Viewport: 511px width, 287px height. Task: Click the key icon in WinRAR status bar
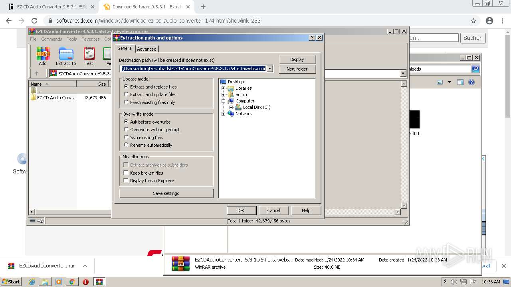(x=40, y=221)
